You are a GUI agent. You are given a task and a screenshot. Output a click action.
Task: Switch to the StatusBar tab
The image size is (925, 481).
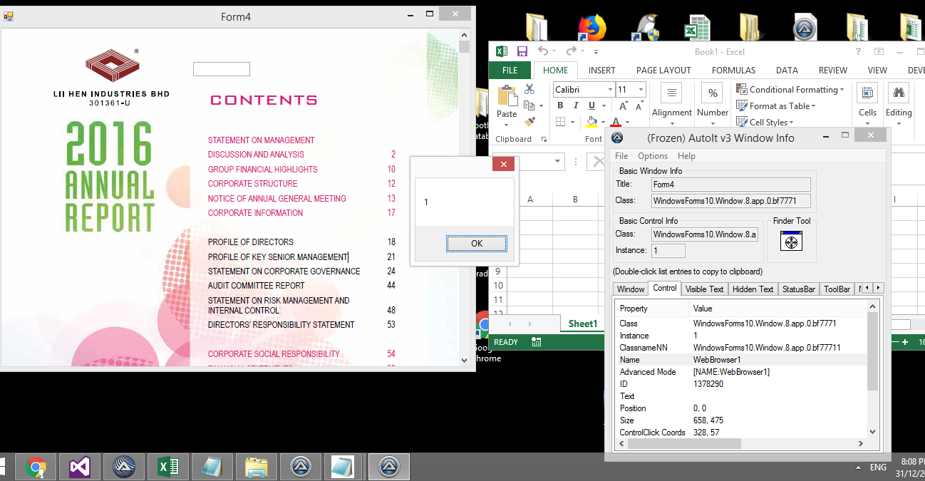798,289
